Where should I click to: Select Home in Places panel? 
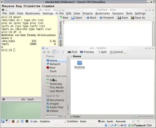(56, 60)
